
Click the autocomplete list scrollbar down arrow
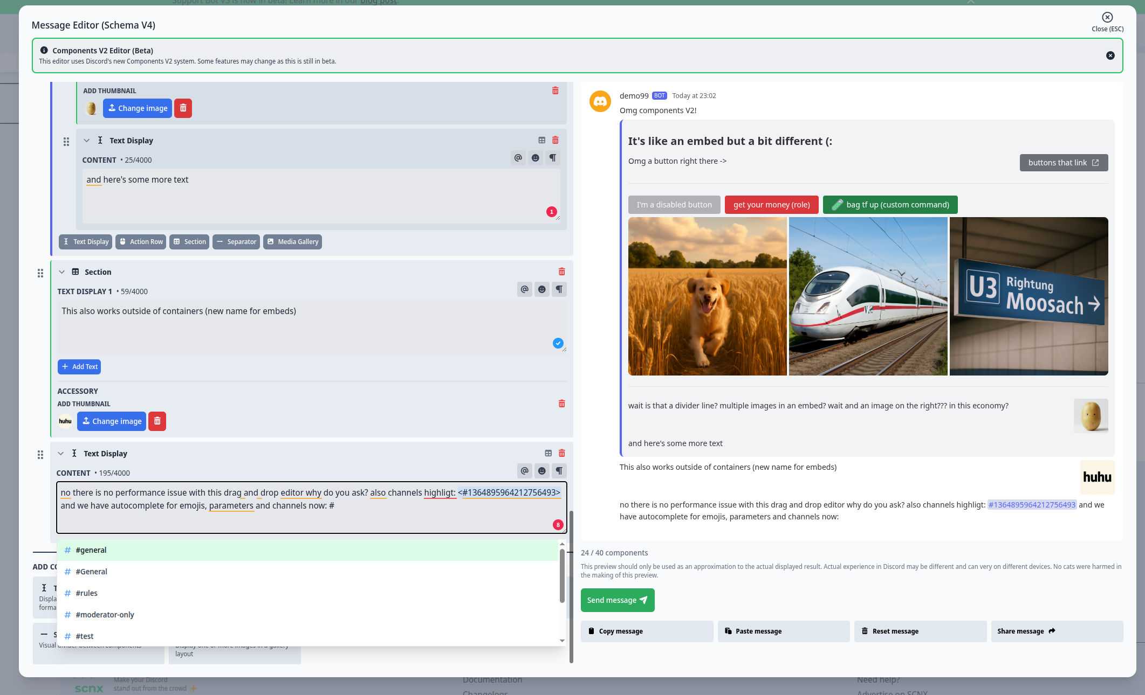[562, 641]
